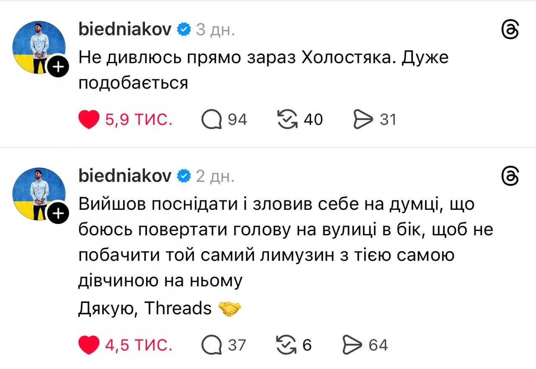This screenshot has height=369, width=536.
Task: Share the second post with 64 shares
Action: [352, 345]
